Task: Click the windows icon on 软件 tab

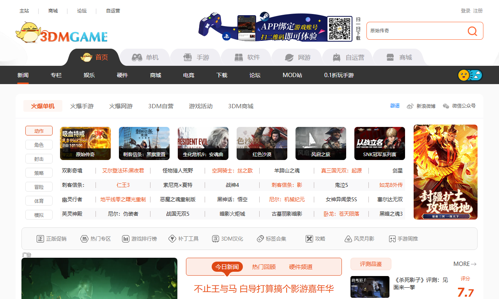Action: click(x=239, y=57)
